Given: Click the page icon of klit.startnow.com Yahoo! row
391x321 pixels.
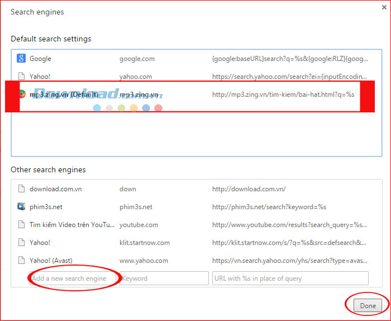Looking at the screenshot, I should click(x=21, y=242).
